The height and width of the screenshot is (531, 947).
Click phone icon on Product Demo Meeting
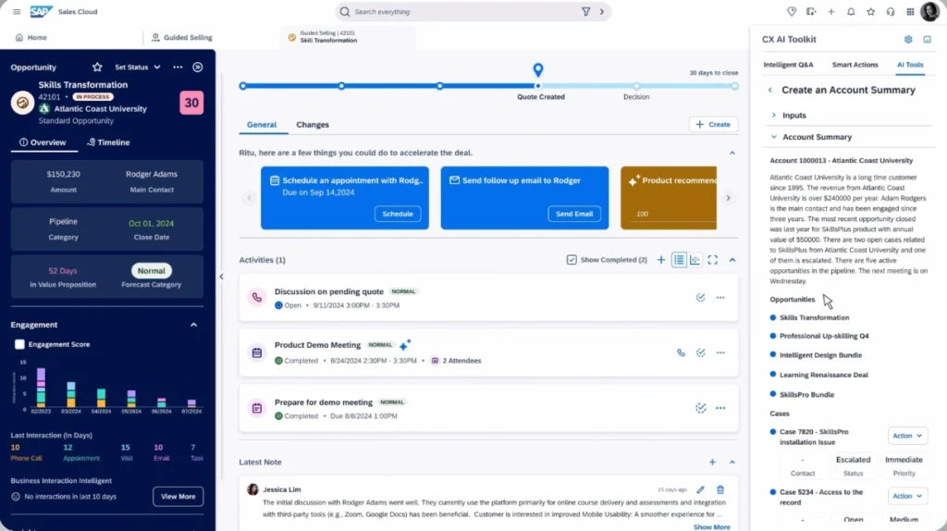pyautogui.click(x=681, y=352)
